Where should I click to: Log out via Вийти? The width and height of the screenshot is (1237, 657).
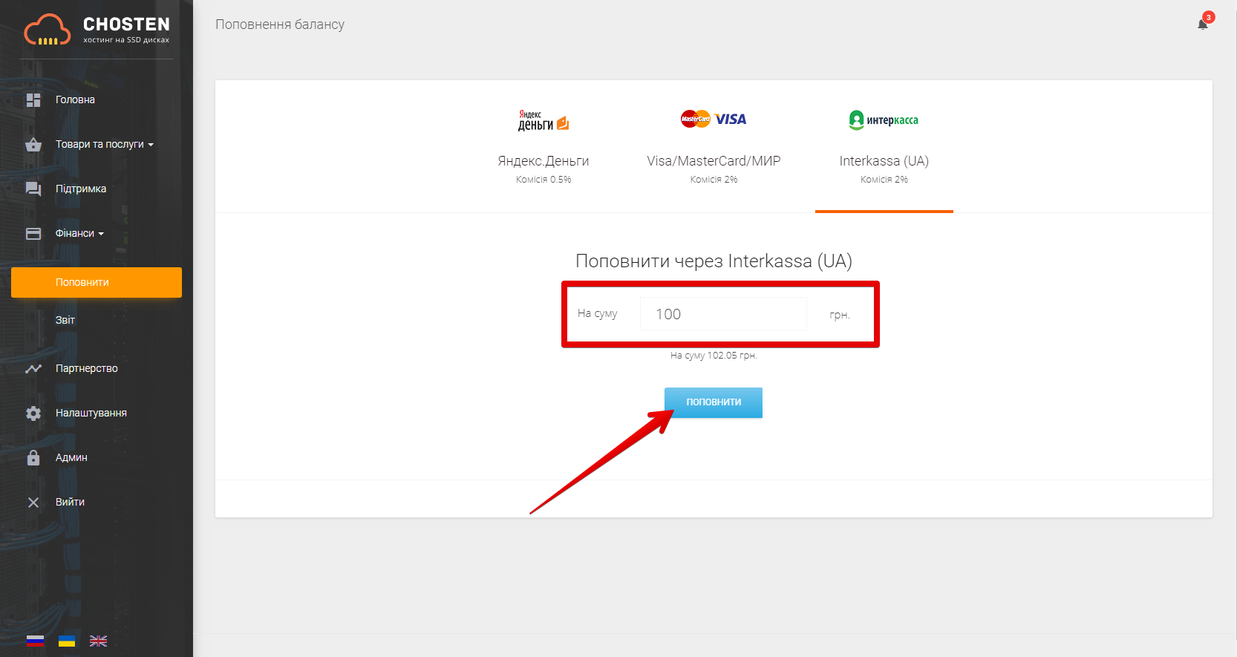[x=70, y=502]
